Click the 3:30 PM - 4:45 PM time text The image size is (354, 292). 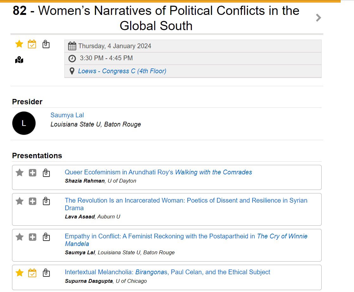[x=106, y=58]
